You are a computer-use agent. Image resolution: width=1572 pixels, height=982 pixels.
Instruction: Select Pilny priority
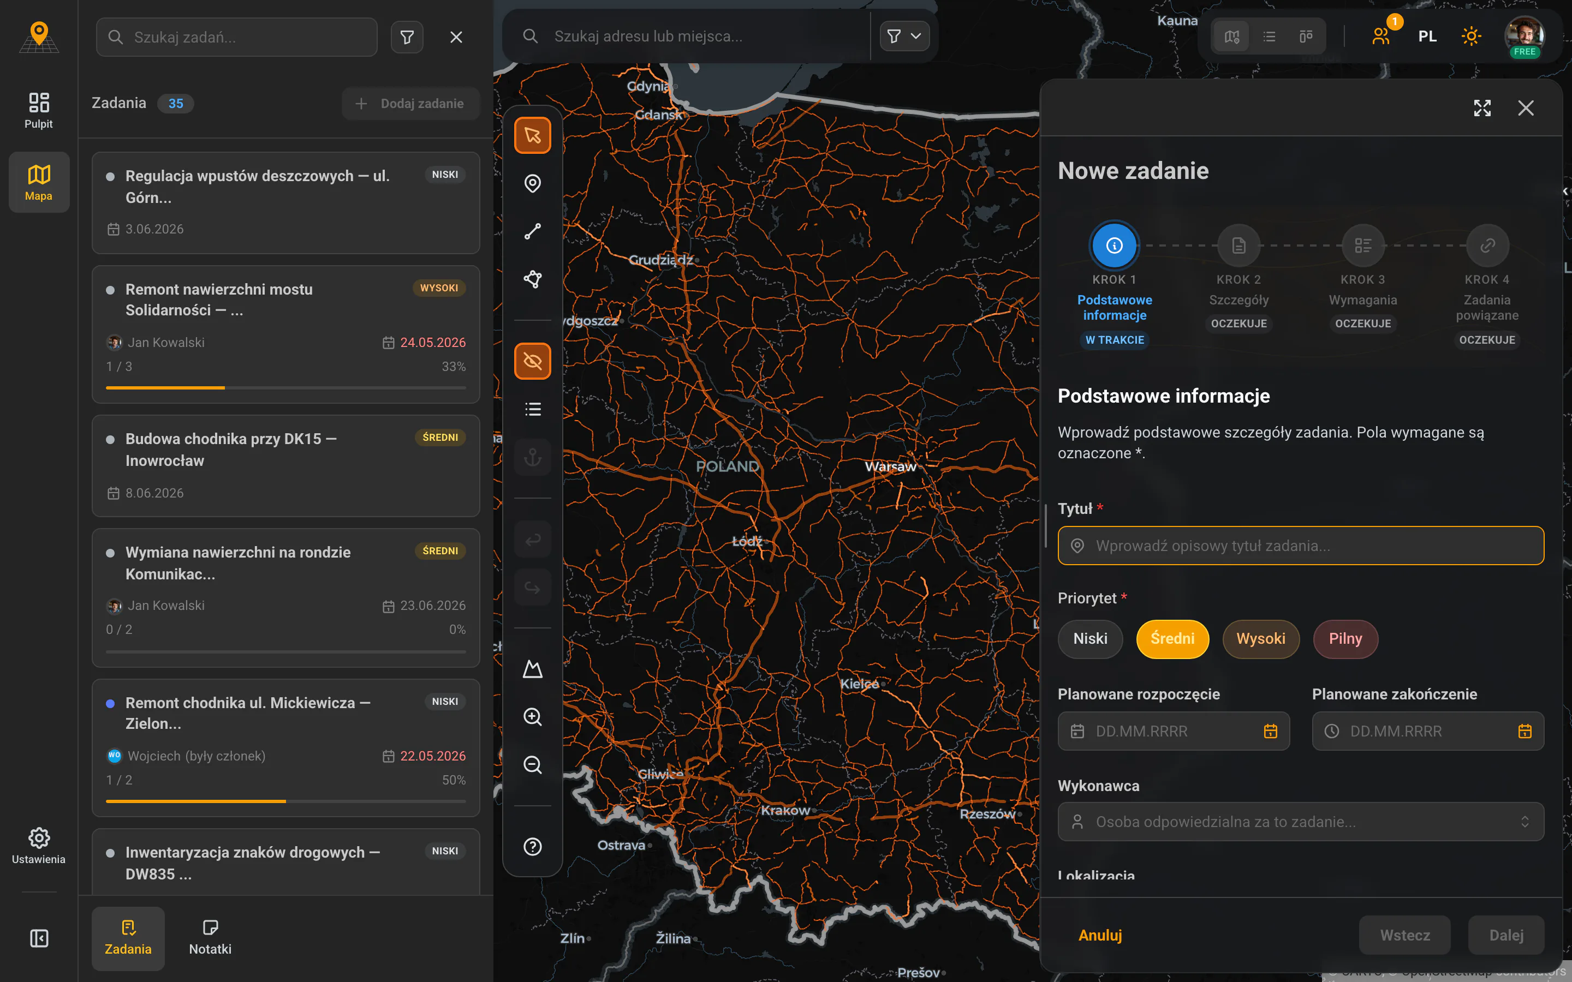[1345, 638]
